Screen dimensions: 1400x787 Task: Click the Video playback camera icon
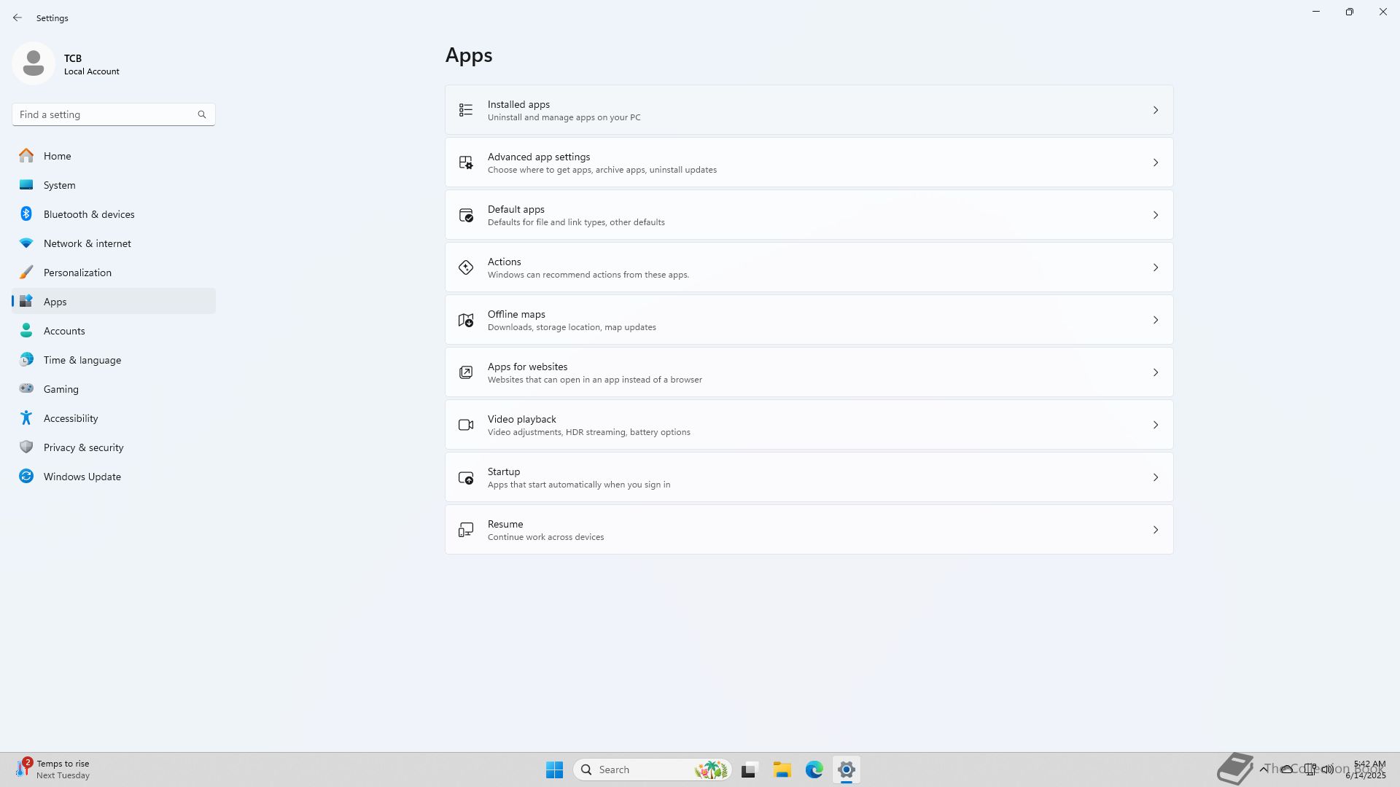point(465,425)
